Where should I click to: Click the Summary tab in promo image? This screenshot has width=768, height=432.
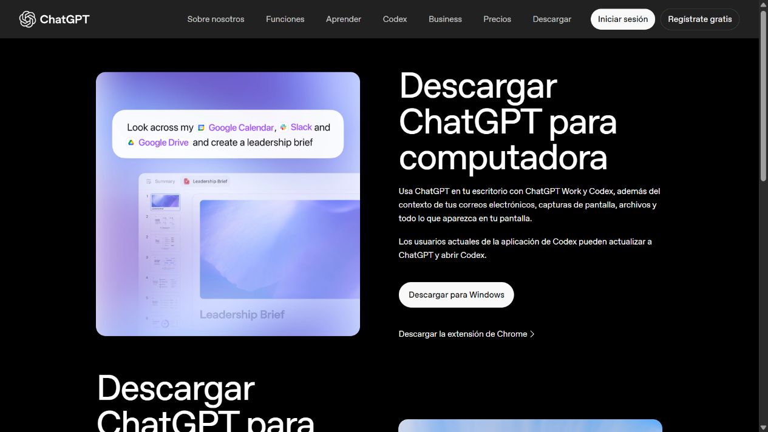160,181
